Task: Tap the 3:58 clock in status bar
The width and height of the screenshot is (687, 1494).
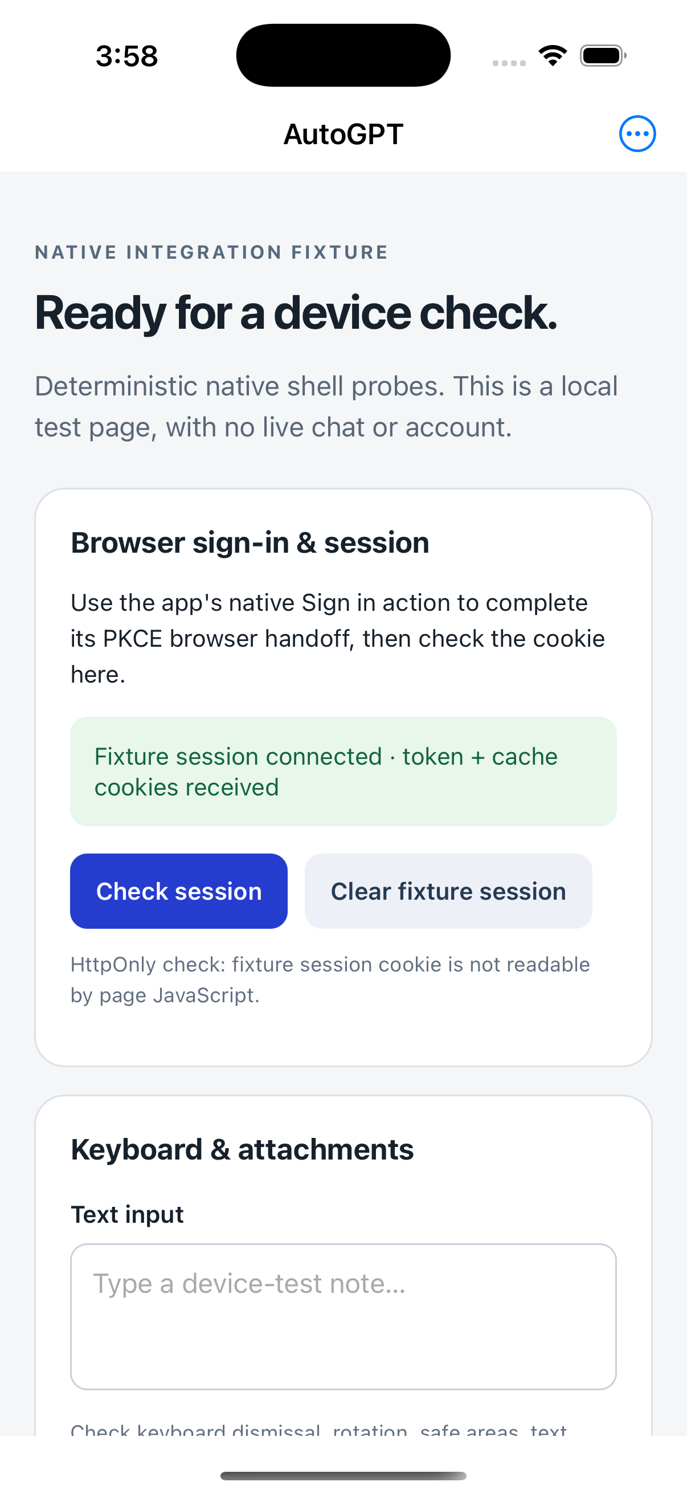Action: [x=127, y=56]
